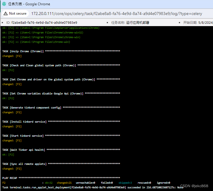213x191 pixels.
Task: Click log line with JumpServer\applications\Chrome path
Action: [x=51, y=28]
